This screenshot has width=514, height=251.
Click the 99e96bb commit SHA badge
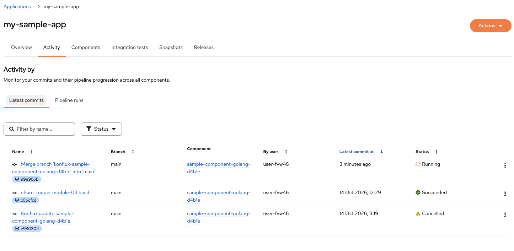(27, 179)
